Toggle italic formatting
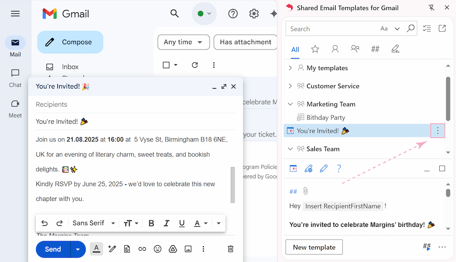 click(166, 223)
